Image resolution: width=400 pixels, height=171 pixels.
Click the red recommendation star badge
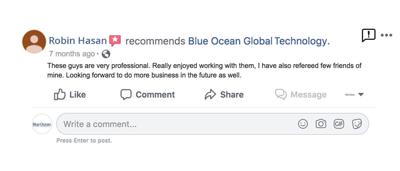115,40
